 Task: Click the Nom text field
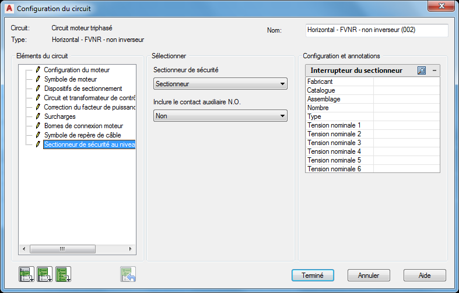[x=376, y=30]
